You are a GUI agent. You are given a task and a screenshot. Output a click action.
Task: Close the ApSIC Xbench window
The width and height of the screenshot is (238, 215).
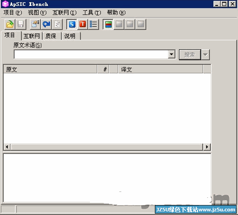click(x=233, y=4)
